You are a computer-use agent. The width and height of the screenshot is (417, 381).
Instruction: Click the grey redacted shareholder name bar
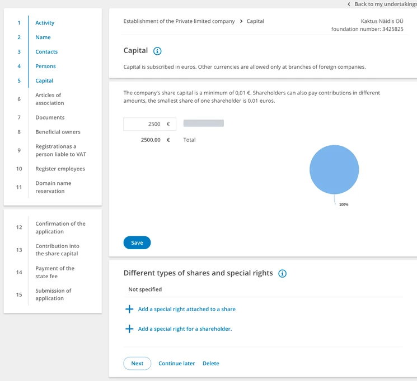pos(203,123)
